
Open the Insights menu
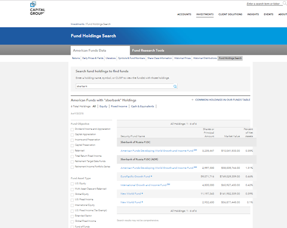[253, 14]
